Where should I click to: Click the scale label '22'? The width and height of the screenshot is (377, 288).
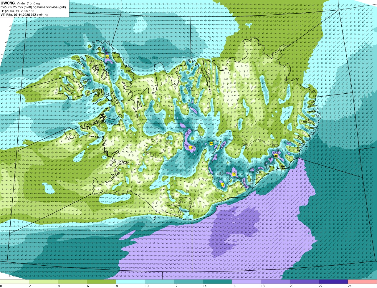(320, 286)
